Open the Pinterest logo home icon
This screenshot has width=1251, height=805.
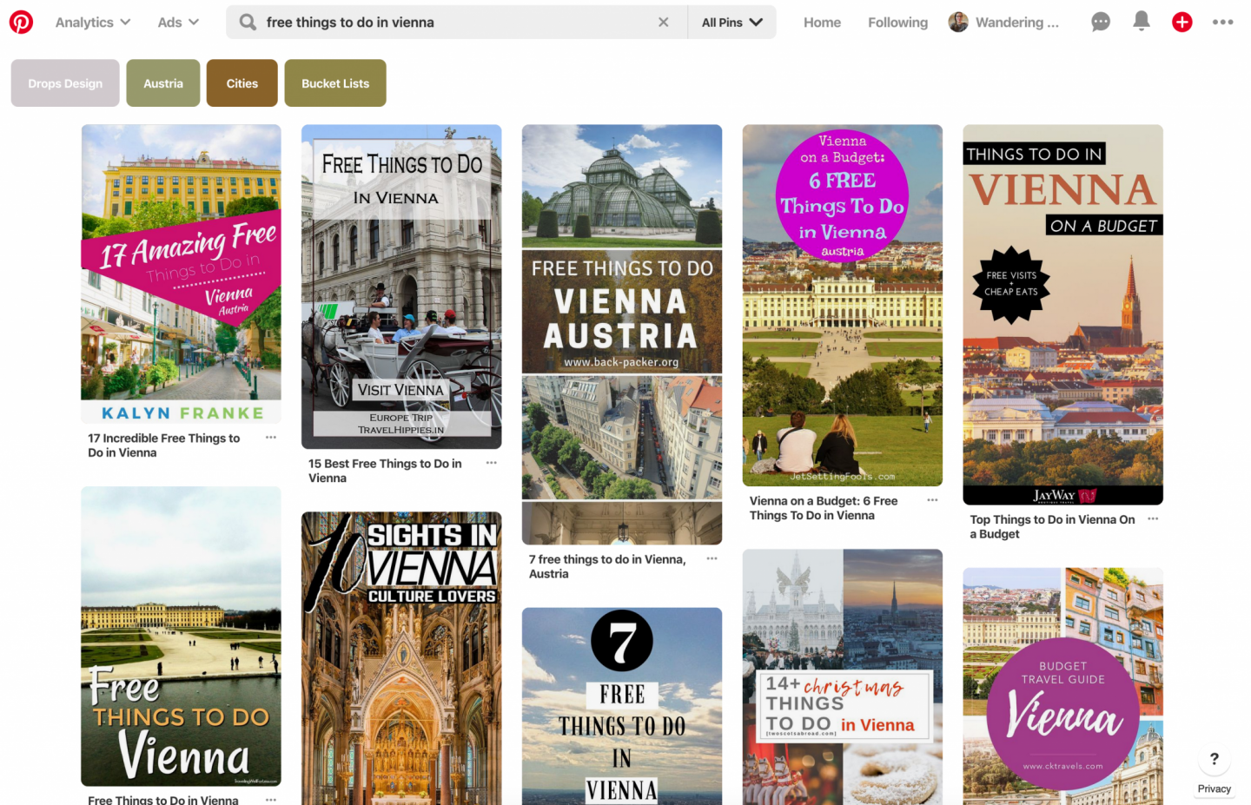[x=21, y=22]
